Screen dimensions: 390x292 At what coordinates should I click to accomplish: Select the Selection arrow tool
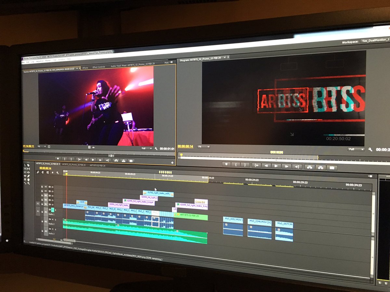(x=25, y=165)
